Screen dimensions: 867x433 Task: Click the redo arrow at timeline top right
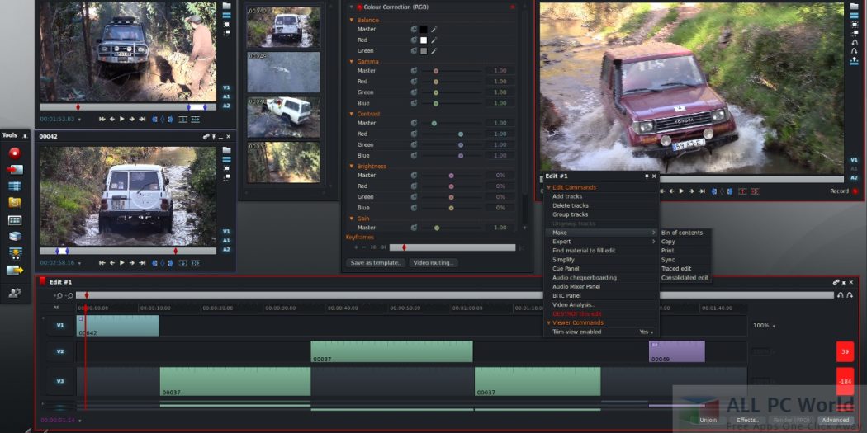(x=850, y=295)
